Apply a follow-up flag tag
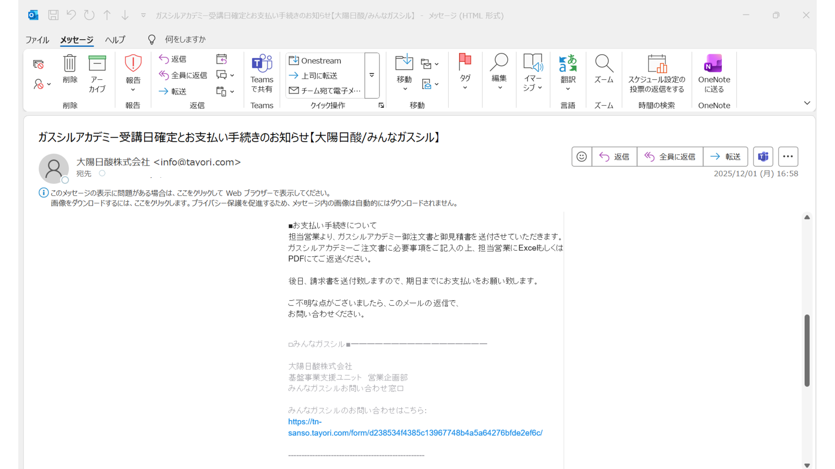This screenshot has height=469, width=835. click(464, 73)
